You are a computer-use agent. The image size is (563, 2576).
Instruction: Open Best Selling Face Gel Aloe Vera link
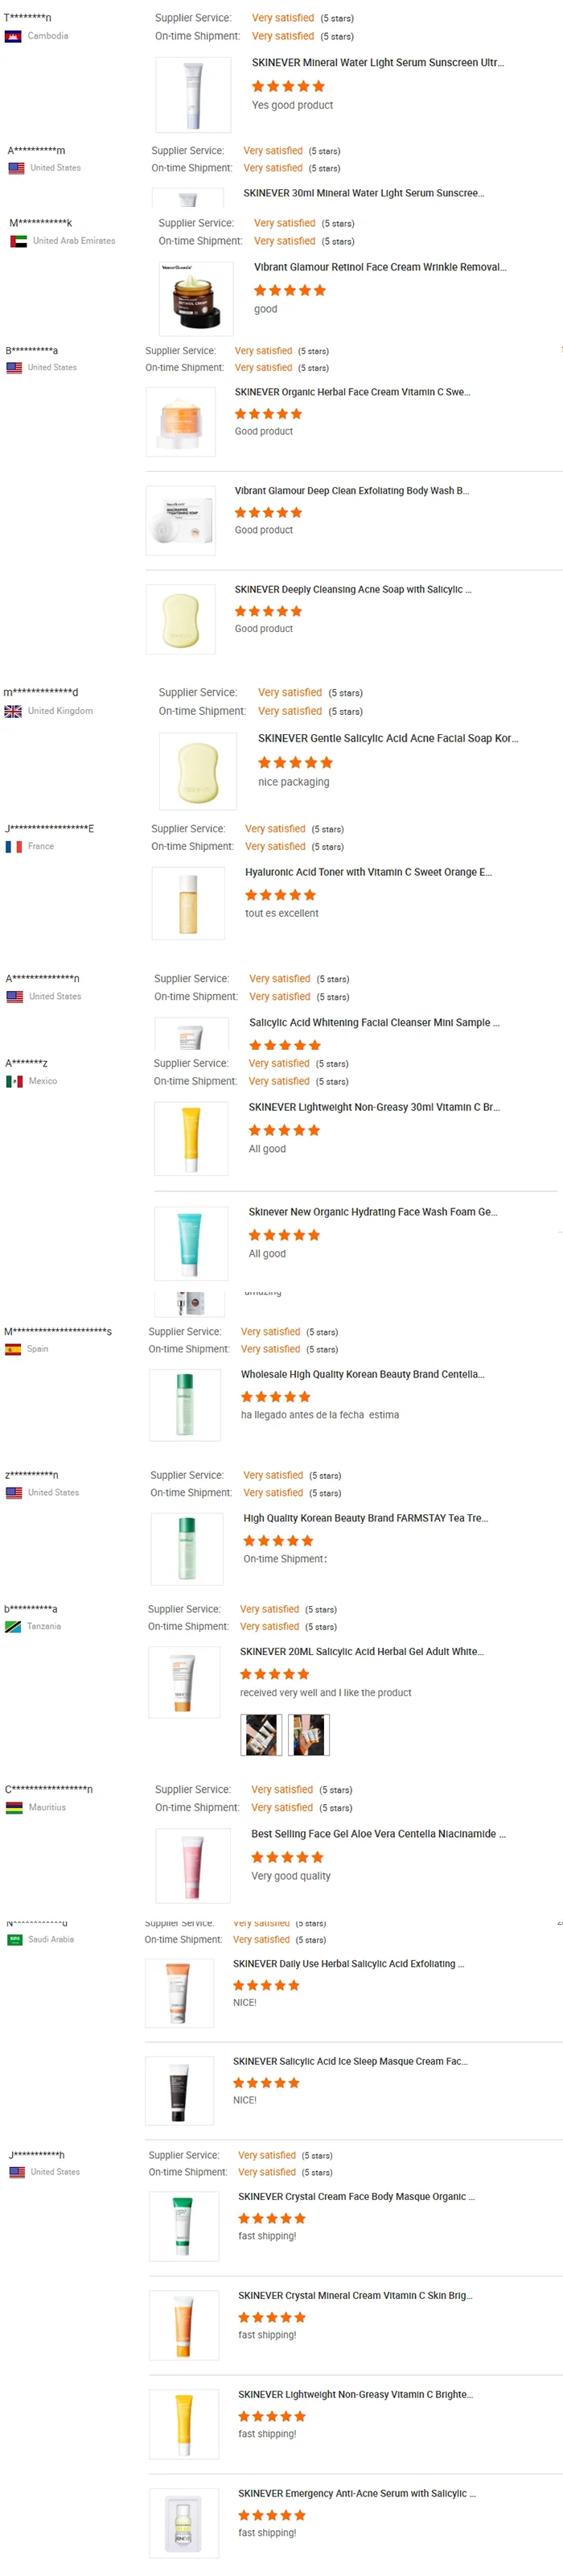[x=377, y=1834]
